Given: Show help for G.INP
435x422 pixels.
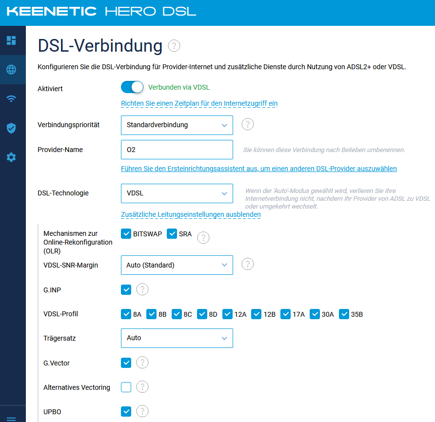Looking at the screenshot, I should [x=142, y=289].
